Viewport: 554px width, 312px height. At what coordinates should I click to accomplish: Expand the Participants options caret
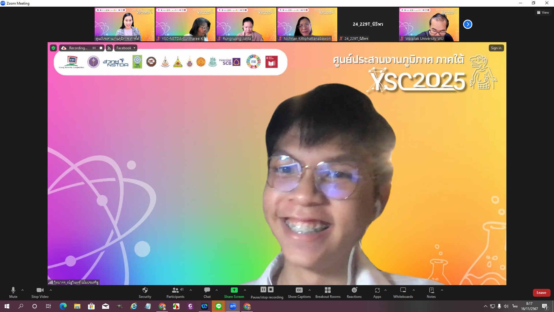(191, 290)
